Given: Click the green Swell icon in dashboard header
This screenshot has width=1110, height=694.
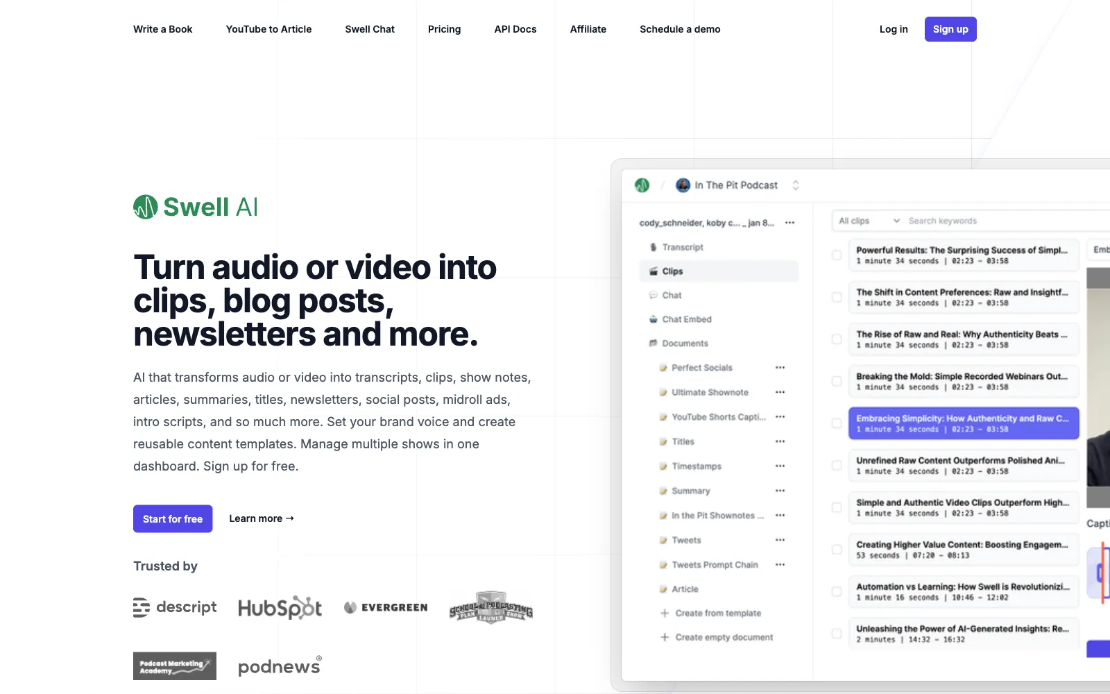Looking at the screenshot, I should click(642, 185).
